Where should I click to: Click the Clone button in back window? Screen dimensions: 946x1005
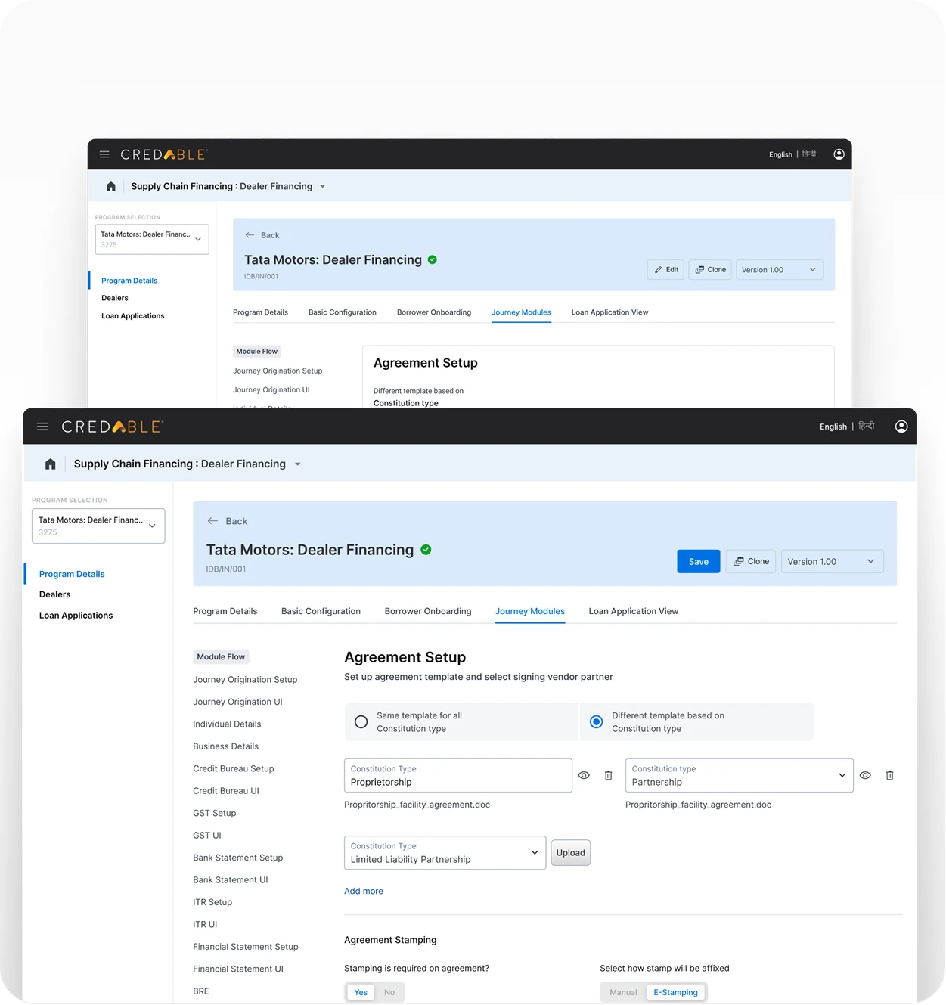coord(710,270)
